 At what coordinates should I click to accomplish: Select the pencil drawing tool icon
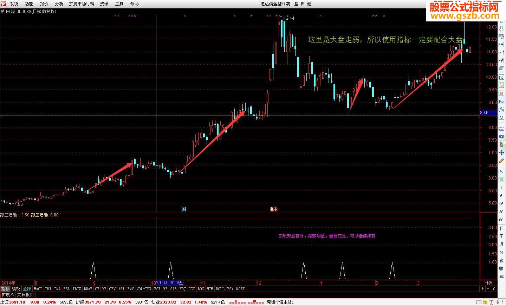tap(501, 161)
